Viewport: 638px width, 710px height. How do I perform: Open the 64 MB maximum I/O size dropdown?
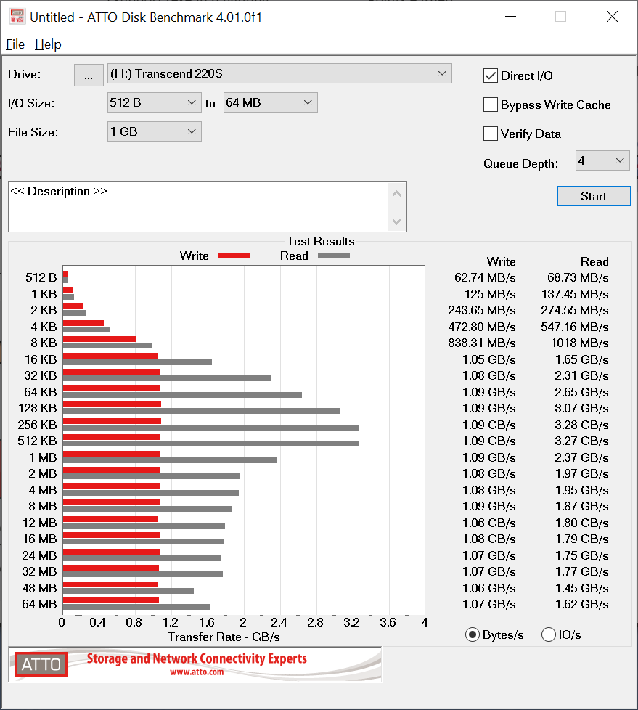click(x=270, y=102)
